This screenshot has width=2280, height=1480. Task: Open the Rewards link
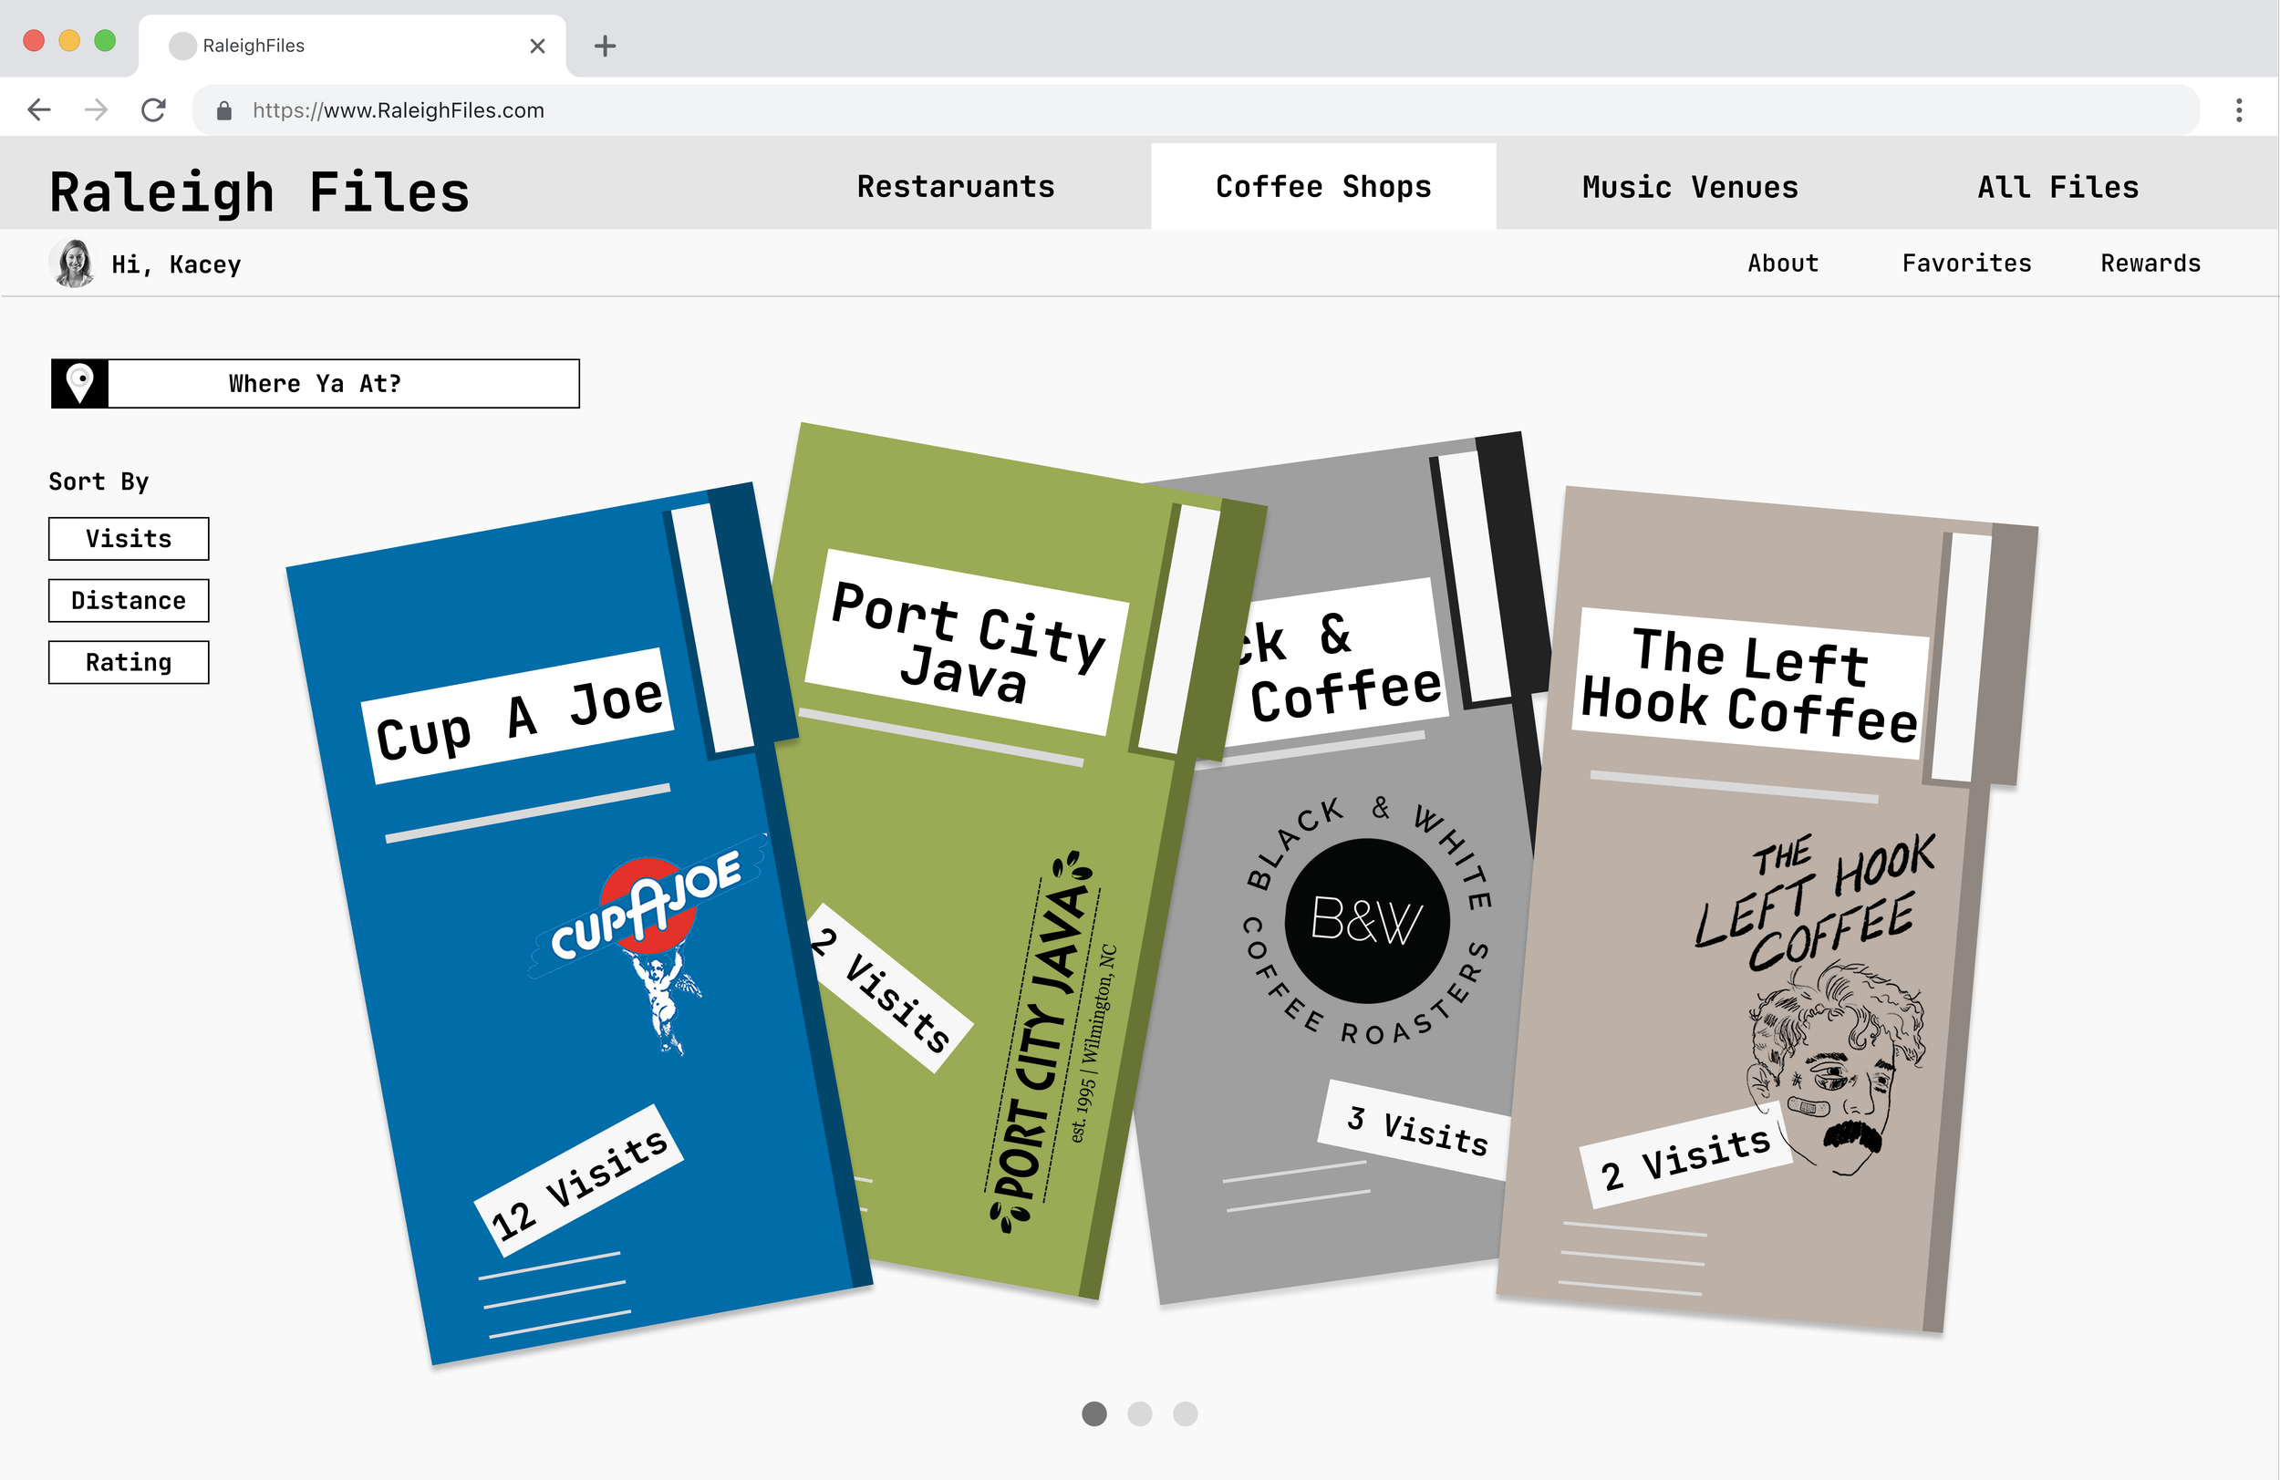tap(2150, 264)
